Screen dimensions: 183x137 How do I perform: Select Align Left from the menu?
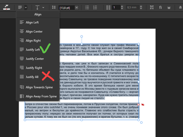[38, 22]
